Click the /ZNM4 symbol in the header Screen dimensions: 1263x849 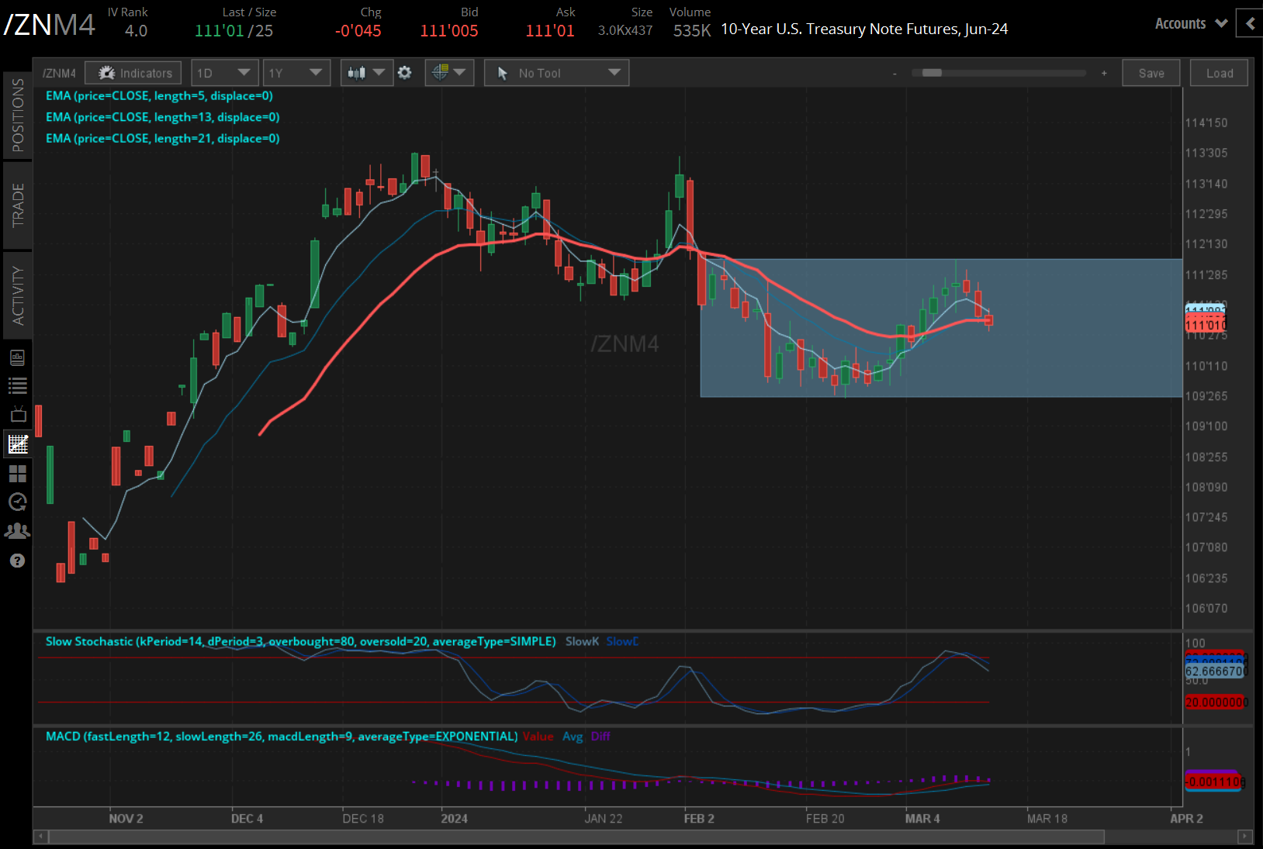click(x=50, y=25)
